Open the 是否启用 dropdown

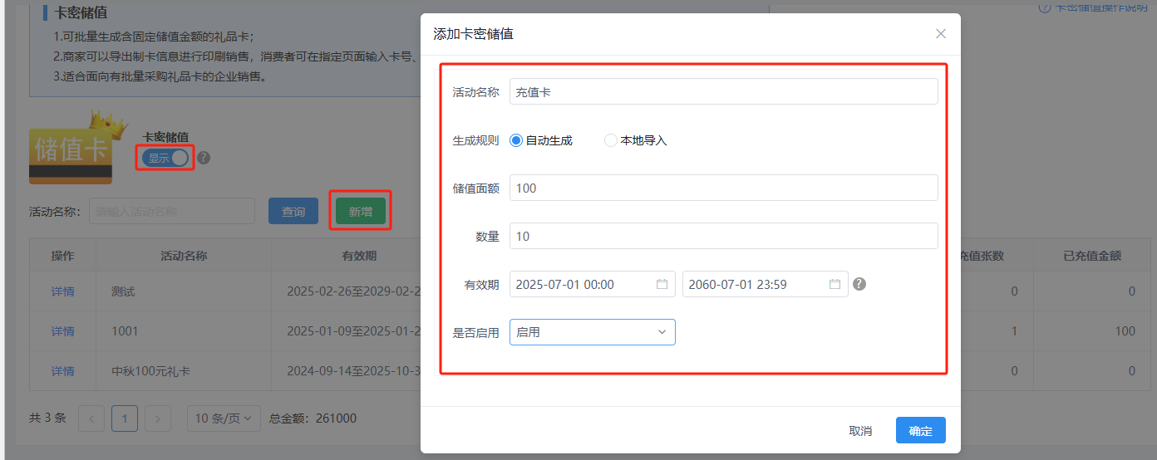coord(592,332)
